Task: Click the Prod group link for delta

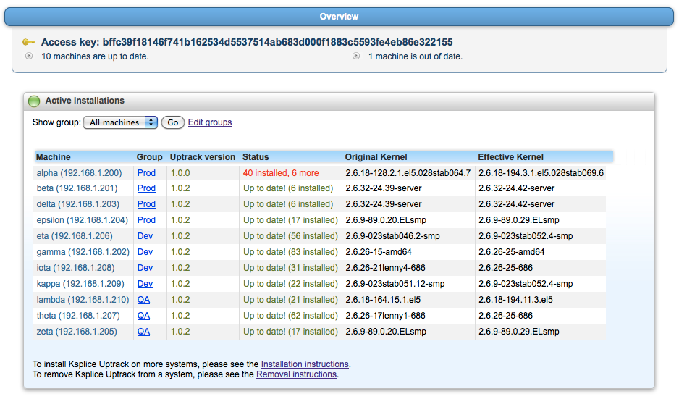Action: coord(146,204)
